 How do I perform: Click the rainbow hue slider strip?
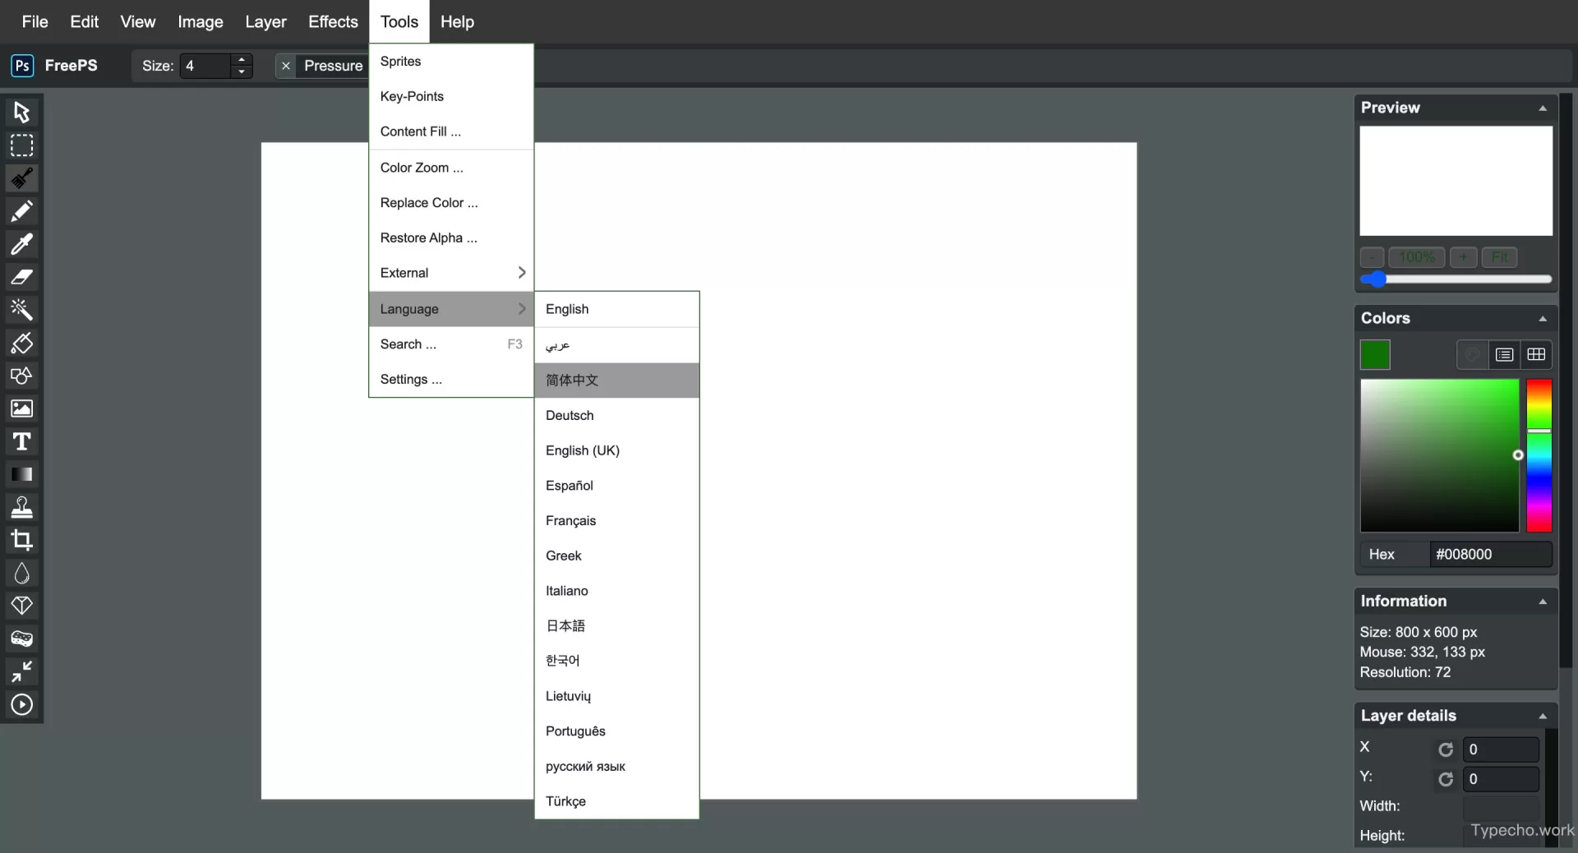(1539, 455)
